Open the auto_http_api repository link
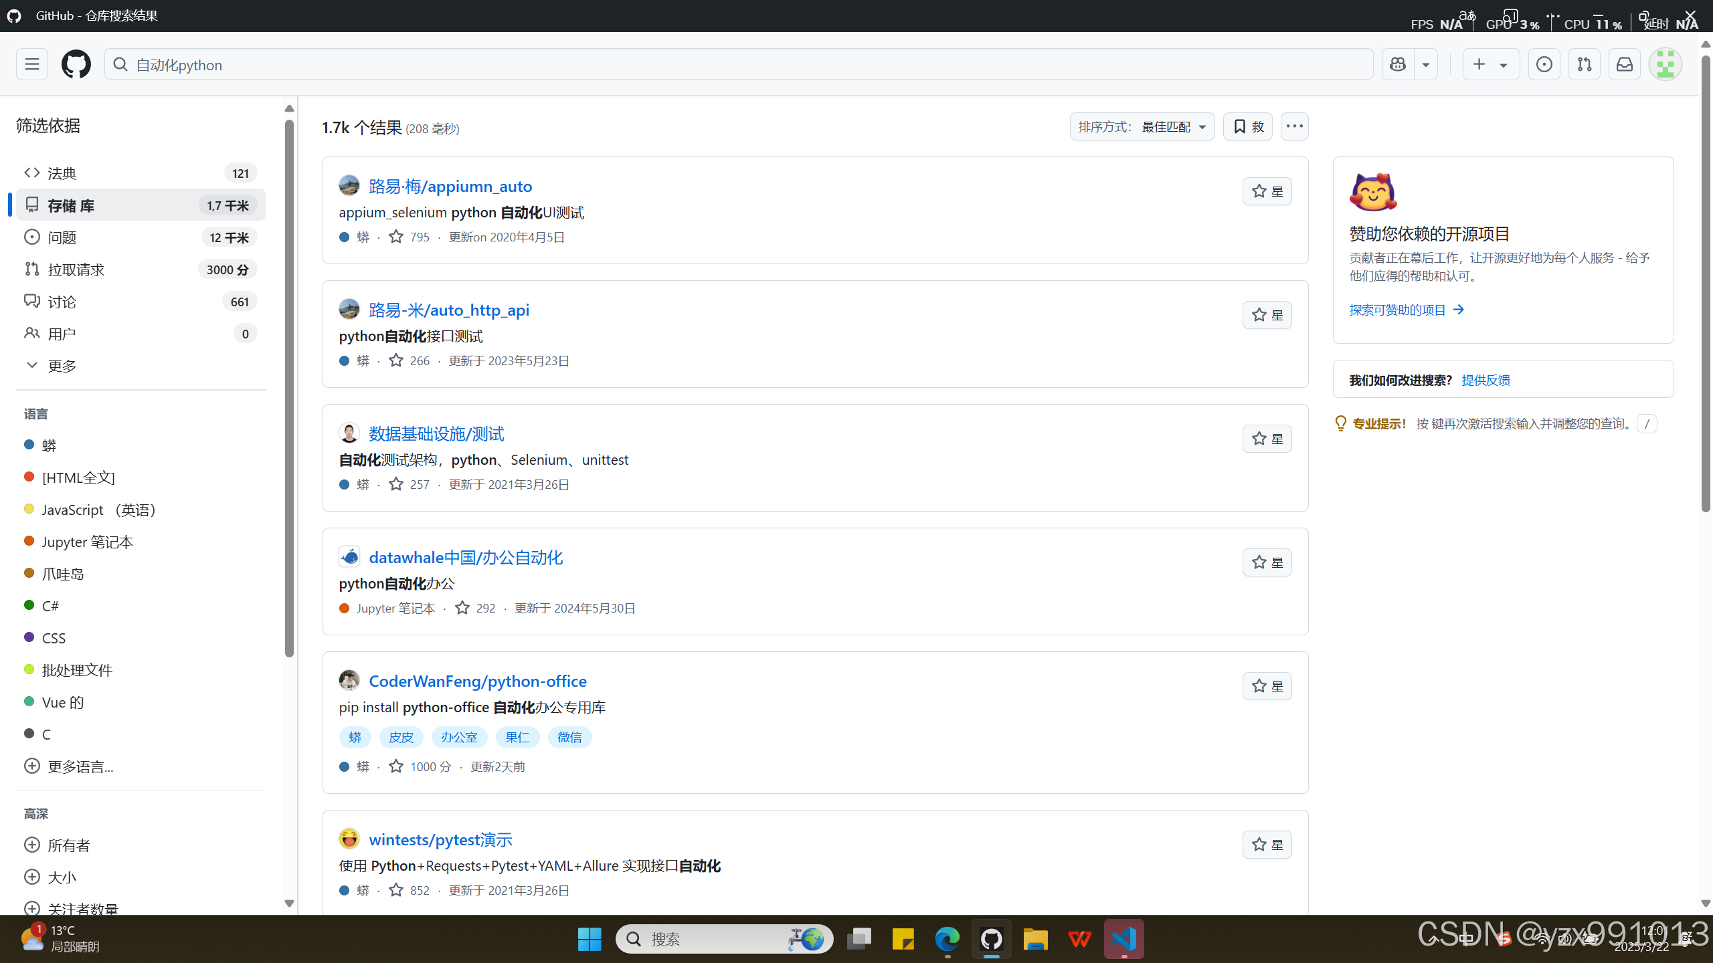The width and height of the screenshot is (1713, 963). pos(448,310)
